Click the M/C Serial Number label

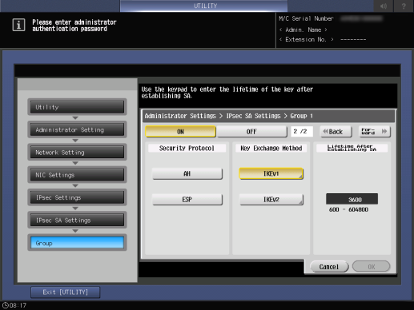tap(306, 18)
